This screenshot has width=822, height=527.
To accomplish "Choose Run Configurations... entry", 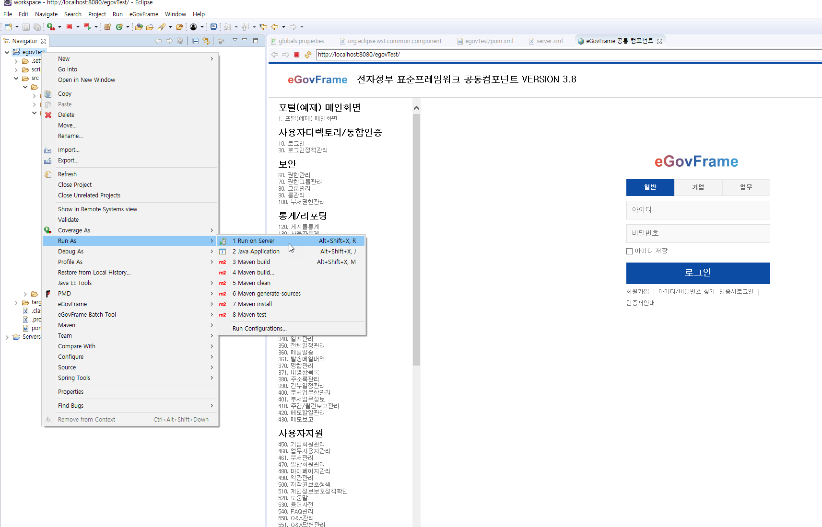I will 291,329.
